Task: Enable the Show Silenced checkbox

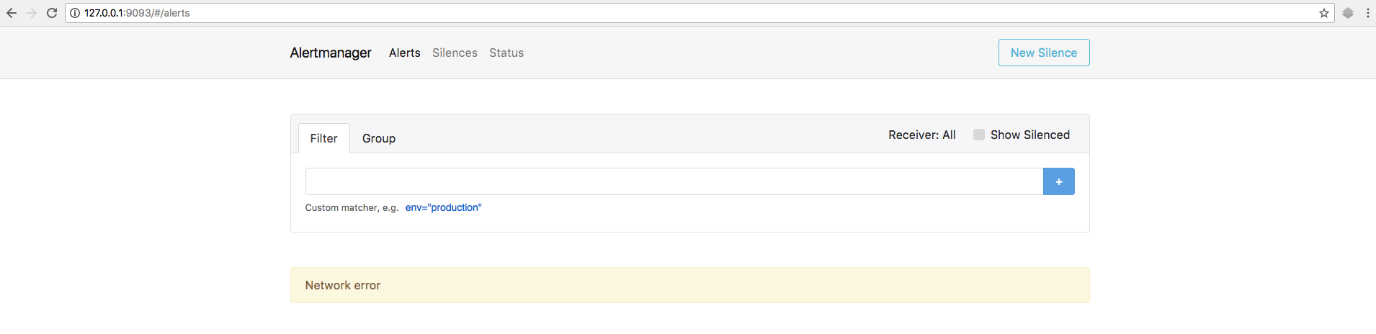Action: coord(978,135)
